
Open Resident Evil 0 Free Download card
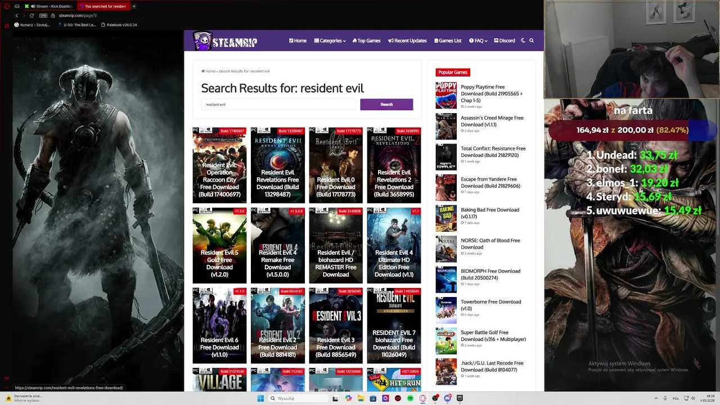click(336, 165)
